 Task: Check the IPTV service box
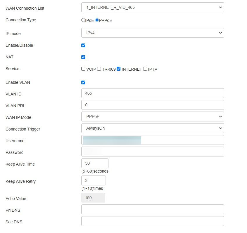145,69
